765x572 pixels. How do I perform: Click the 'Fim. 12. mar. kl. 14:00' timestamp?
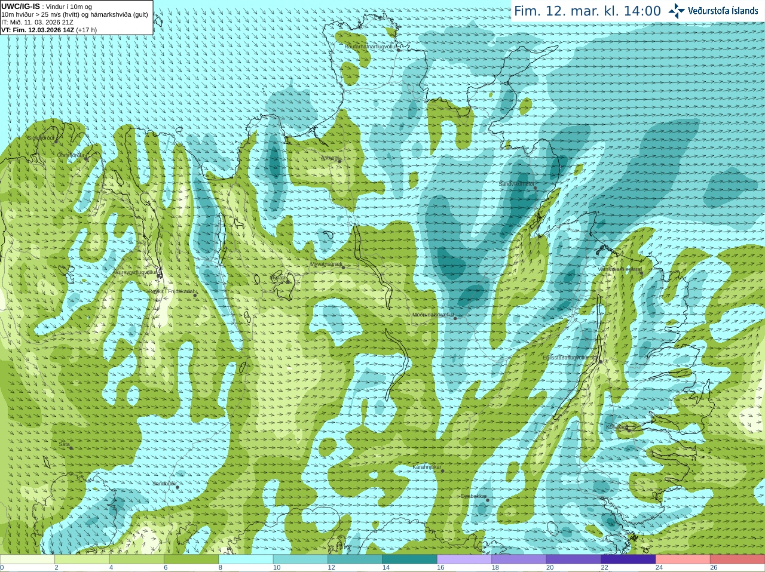point(587,11)
